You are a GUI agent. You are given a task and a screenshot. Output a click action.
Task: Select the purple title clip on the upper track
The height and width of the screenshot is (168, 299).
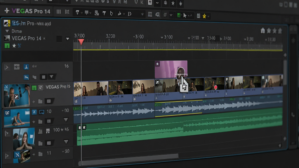click(x=171, y=69)
